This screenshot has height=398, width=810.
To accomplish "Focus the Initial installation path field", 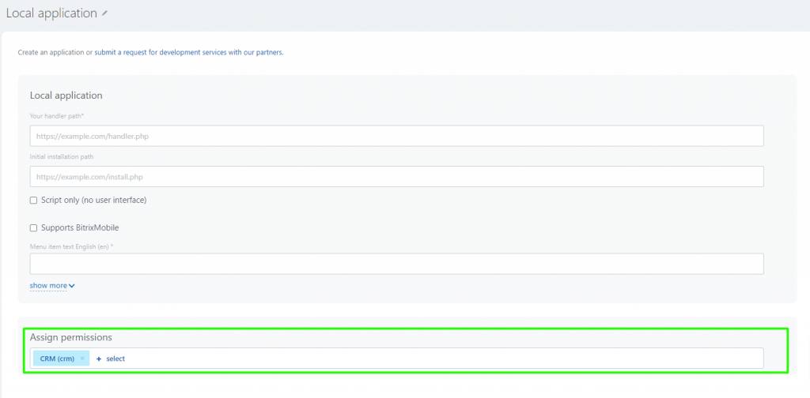I will coord(397,176).
